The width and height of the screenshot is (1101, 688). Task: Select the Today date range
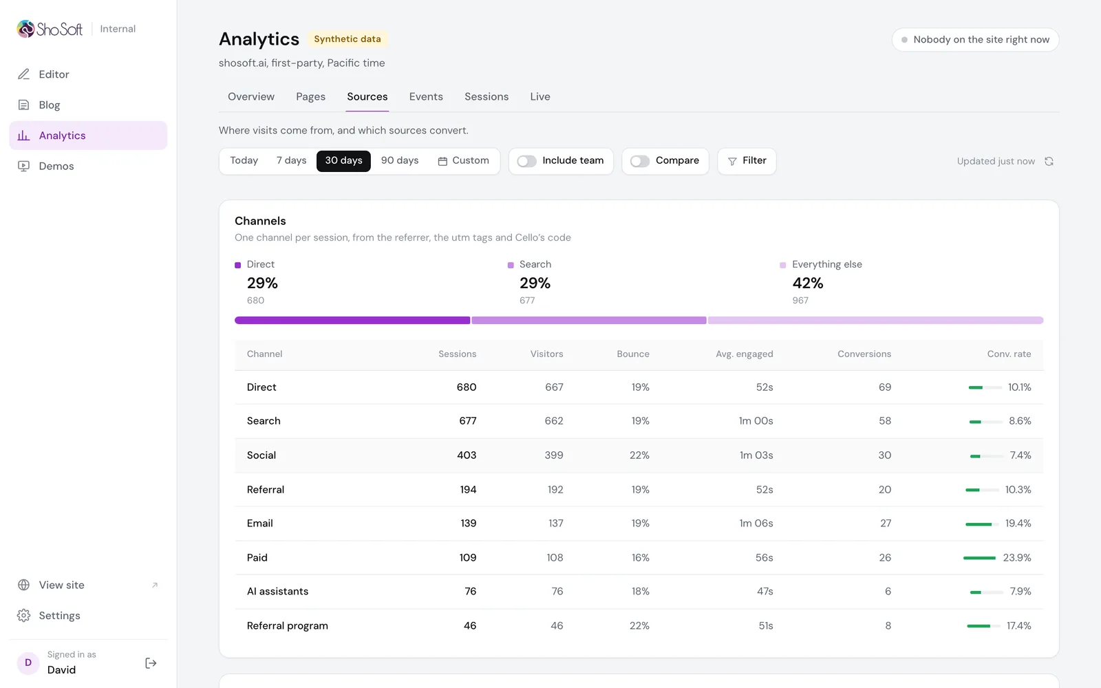244,160
